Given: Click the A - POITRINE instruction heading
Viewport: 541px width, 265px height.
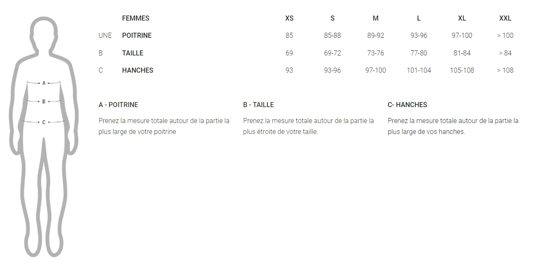Looking at the screenshot, I should point(118,105).
